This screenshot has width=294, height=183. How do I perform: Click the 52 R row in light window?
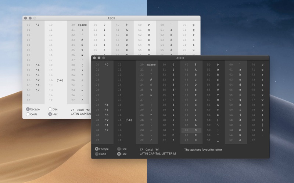pyautogui.click(x=145, y=35)
